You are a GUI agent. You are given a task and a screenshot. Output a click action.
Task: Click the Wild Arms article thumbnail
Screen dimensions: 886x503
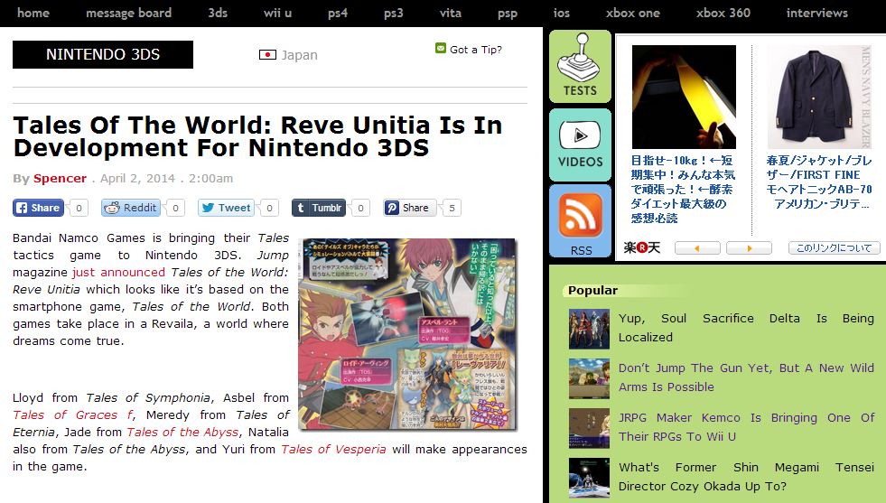tap(590, 378)
